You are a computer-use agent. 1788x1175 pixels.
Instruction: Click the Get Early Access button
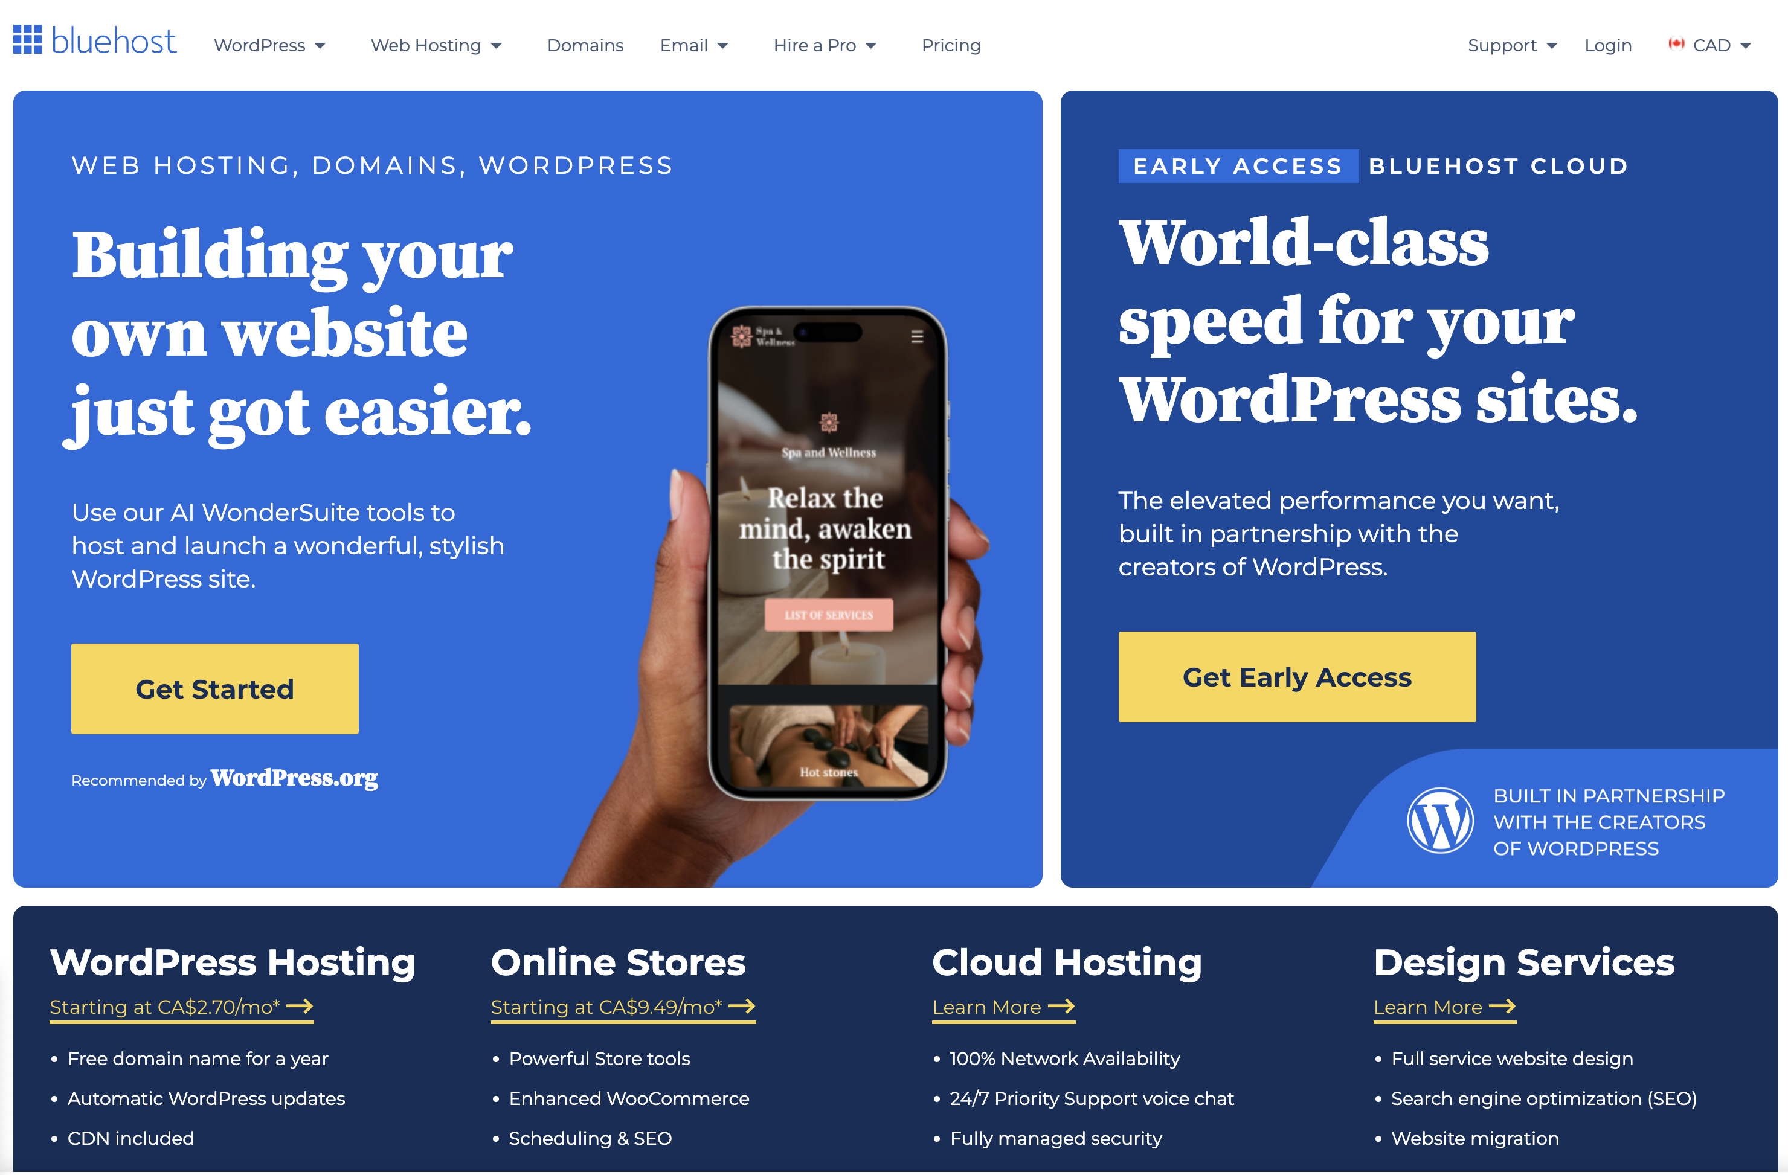pyautogui.click(x=1298, y=679)
